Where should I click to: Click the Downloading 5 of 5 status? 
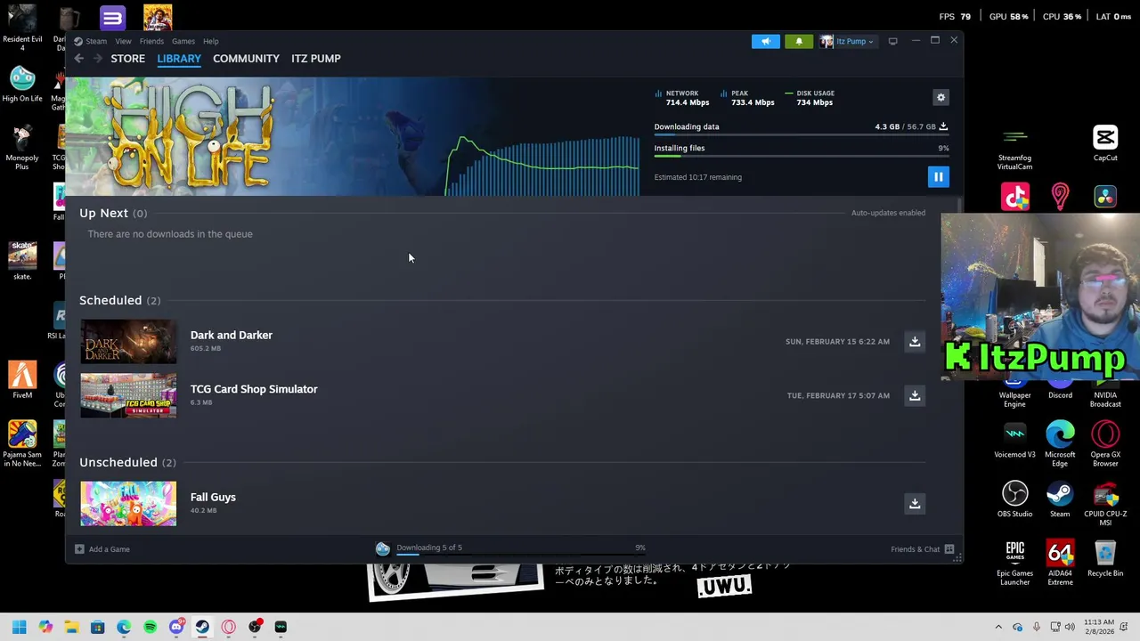point(429,548)
